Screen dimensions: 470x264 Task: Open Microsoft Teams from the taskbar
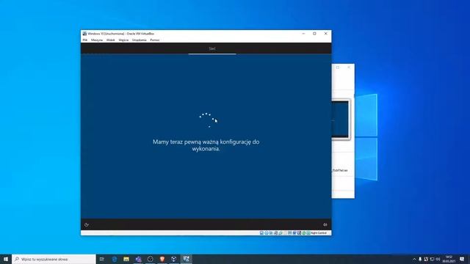point(138,259)
